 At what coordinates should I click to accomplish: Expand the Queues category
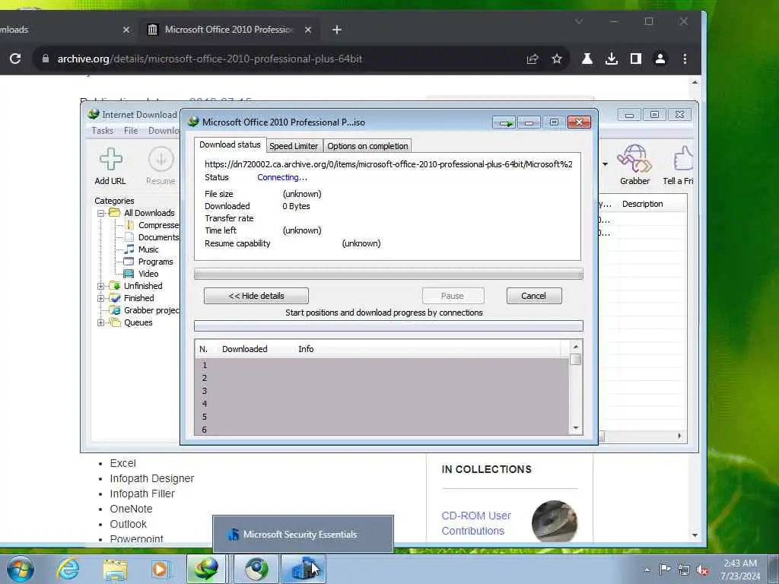click(101, 322)
